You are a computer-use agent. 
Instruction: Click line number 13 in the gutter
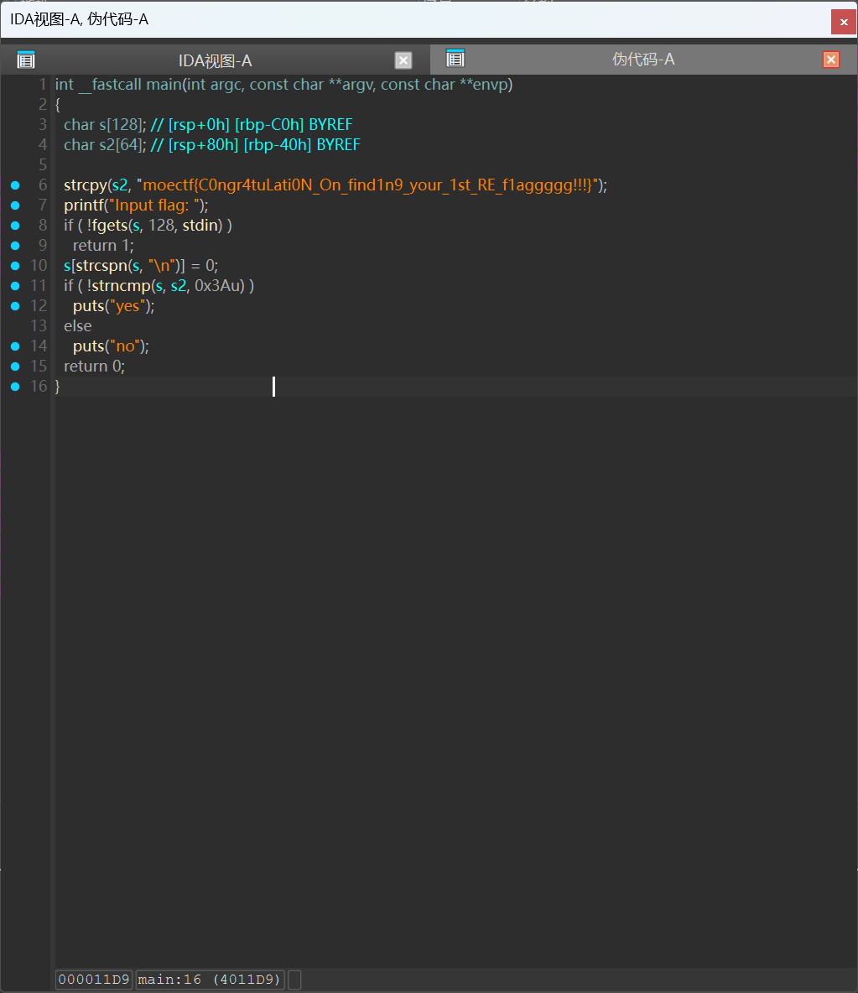click(39, 326)
